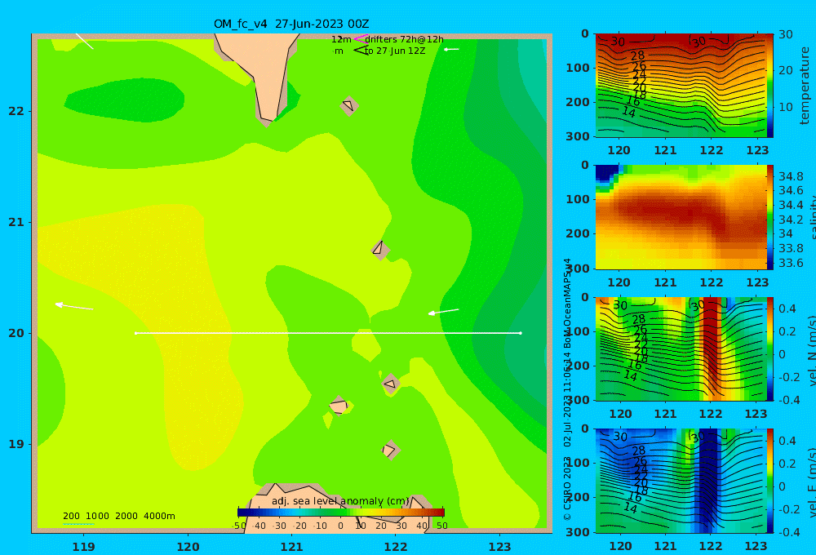The width and height of the screenshot is (816, 555).
Task: Click the 'adj. sea level anomaly (cm)' label
Action: click(340, 501)
